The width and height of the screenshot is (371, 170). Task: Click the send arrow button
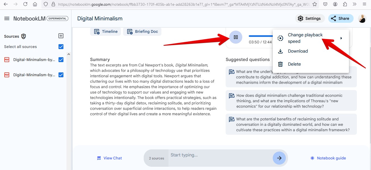coord(279,158)
